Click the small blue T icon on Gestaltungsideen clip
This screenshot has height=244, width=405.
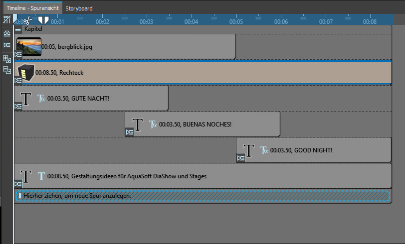click(41, 176)
